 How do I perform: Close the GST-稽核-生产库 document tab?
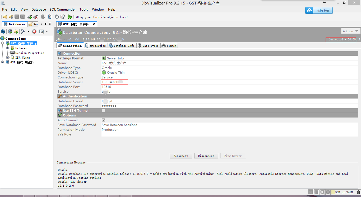[94, 24]
